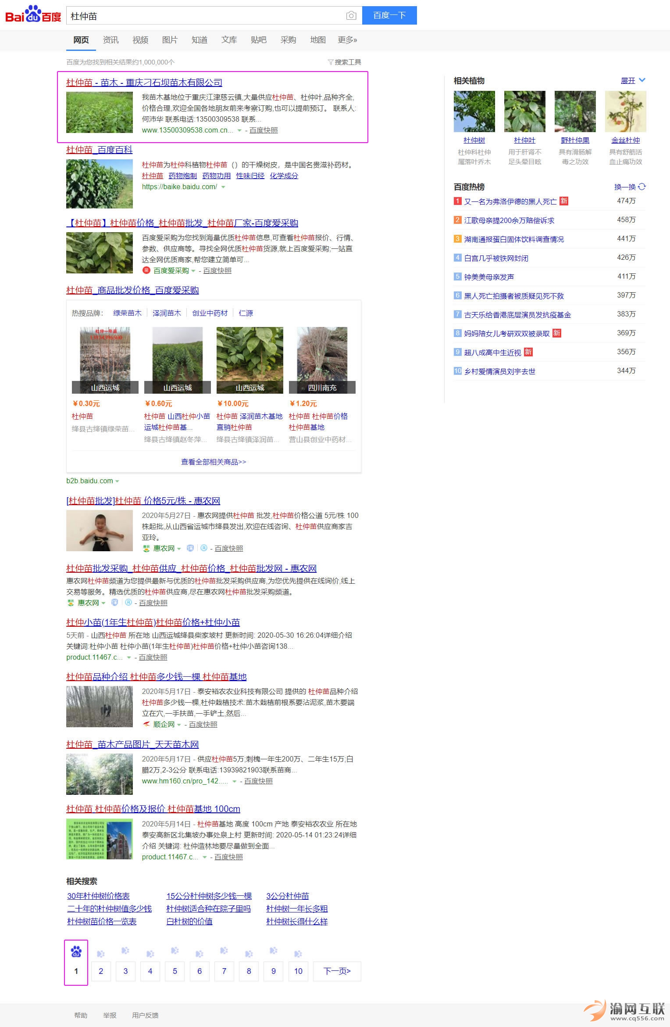Click the filter icon for 搜索工具
Screen dimensions: 670x1027
[x=331, y=62]
